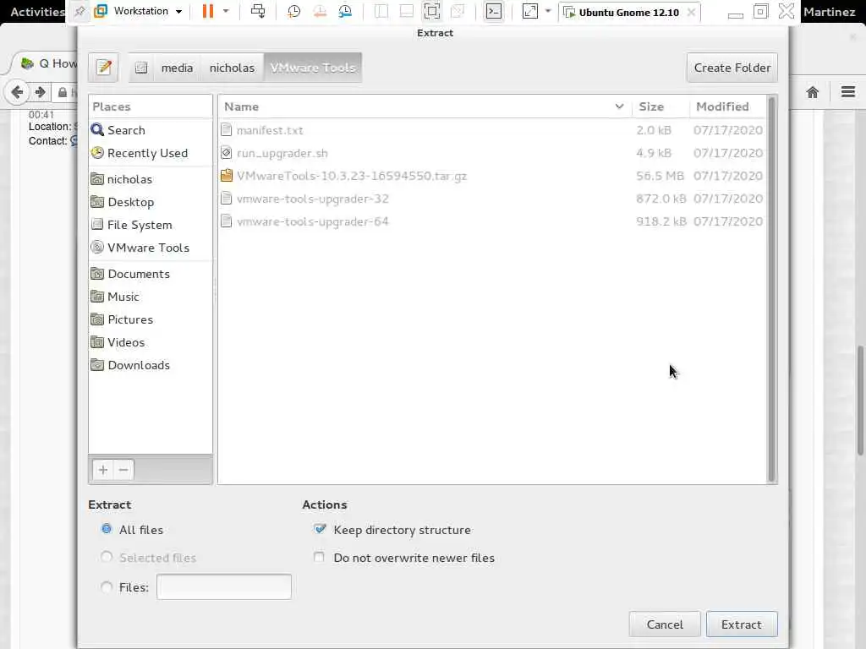The image size is (866, 649).
Task: Pause the virtual machine with orange pause icon
Action: (x=208, y=11)
